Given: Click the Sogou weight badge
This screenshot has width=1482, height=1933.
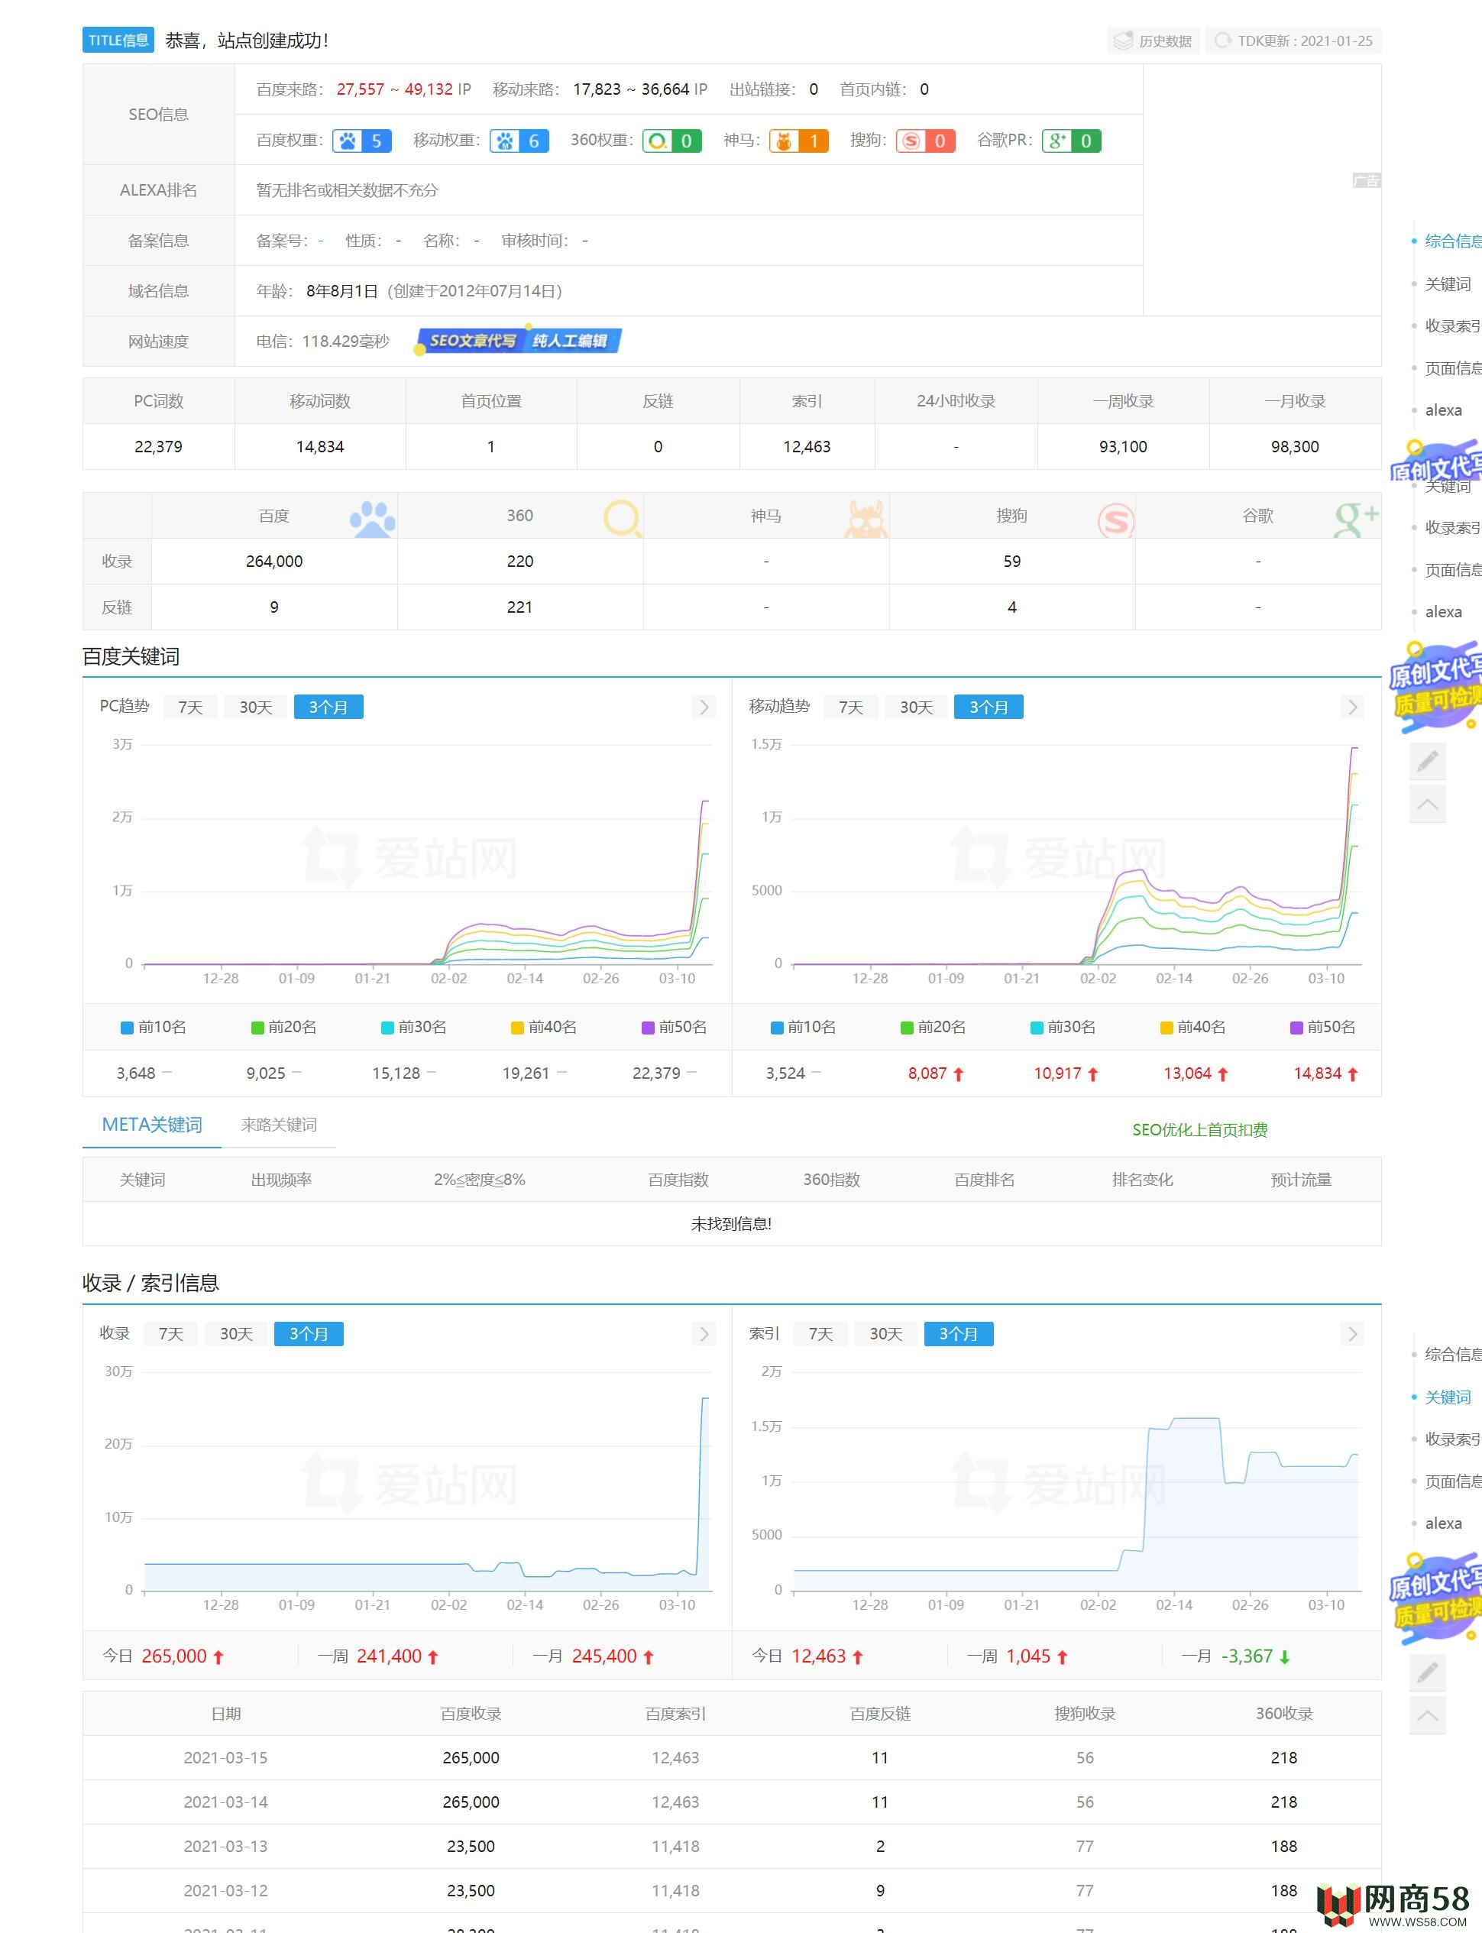Looking at the screenshot, I should pos(925,141).
